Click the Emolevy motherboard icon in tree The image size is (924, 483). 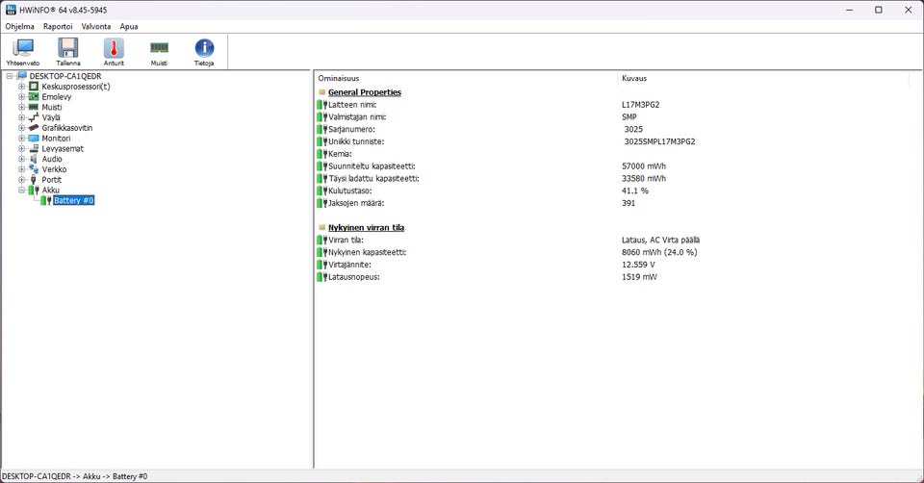click(34, 96)
